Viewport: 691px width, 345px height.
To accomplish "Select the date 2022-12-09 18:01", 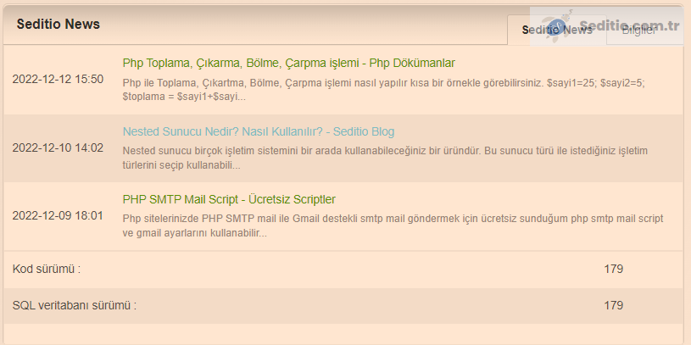I will tap(58, 216).
